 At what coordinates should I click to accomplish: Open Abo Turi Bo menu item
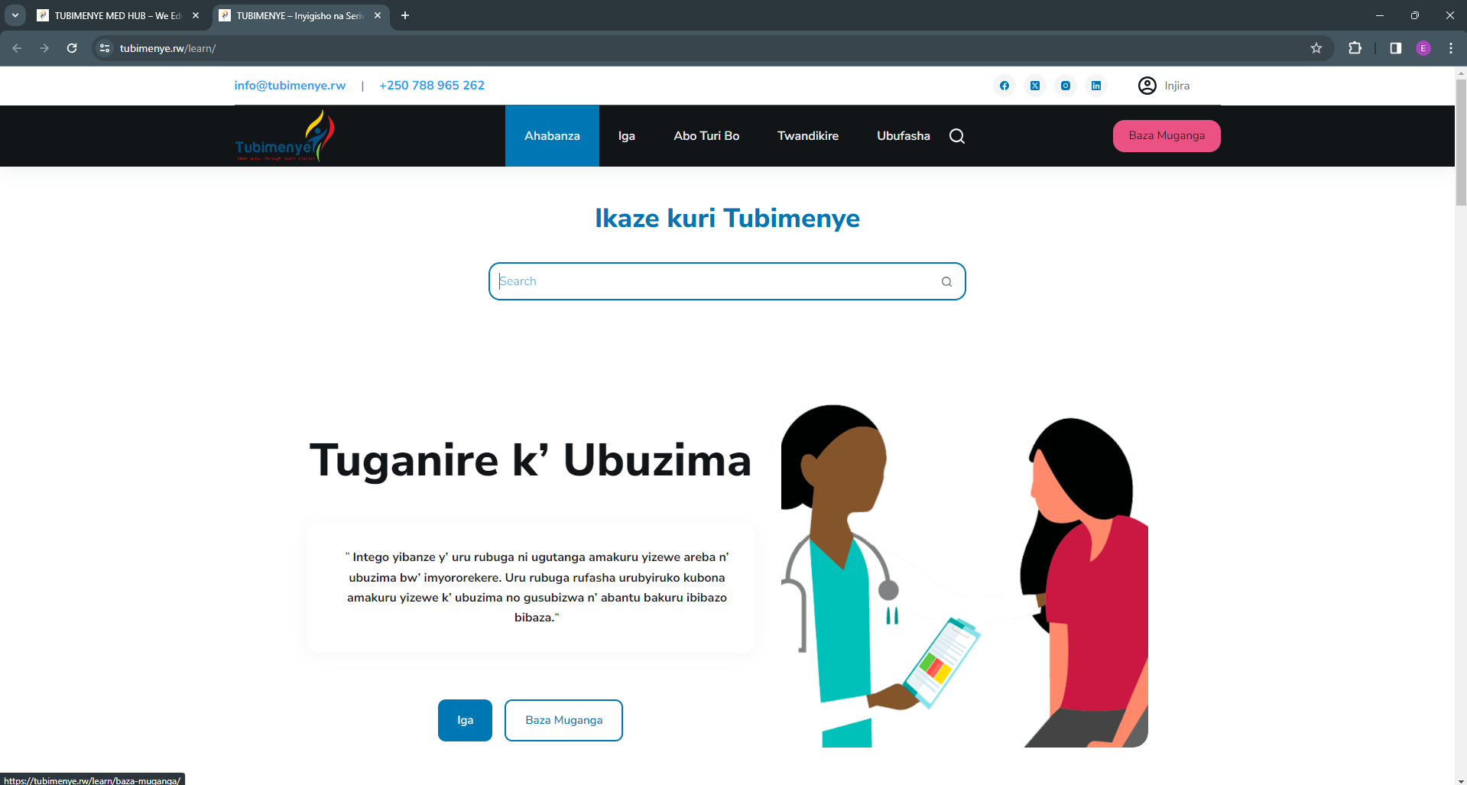point(706,136)
